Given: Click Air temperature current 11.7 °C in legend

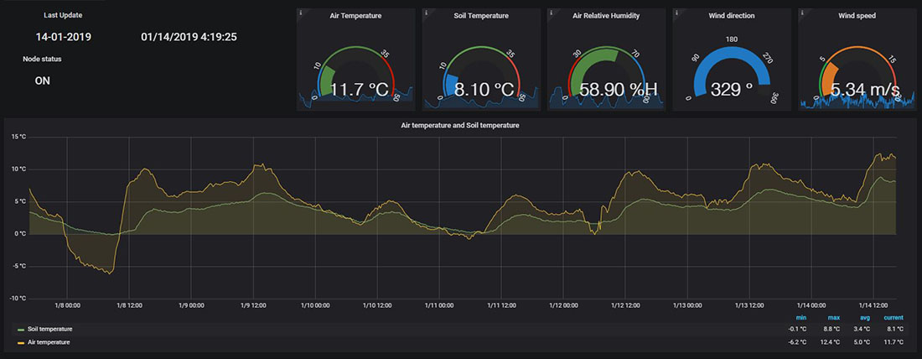Looking at the screenshot, I should pos(894,342).
